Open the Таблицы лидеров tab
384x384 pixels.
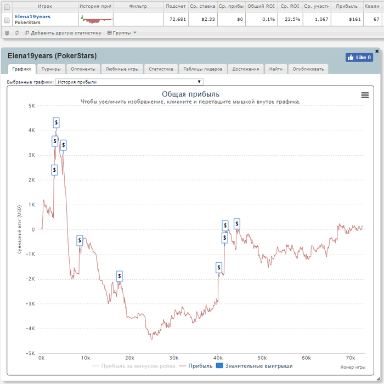(x=203, y=69)
